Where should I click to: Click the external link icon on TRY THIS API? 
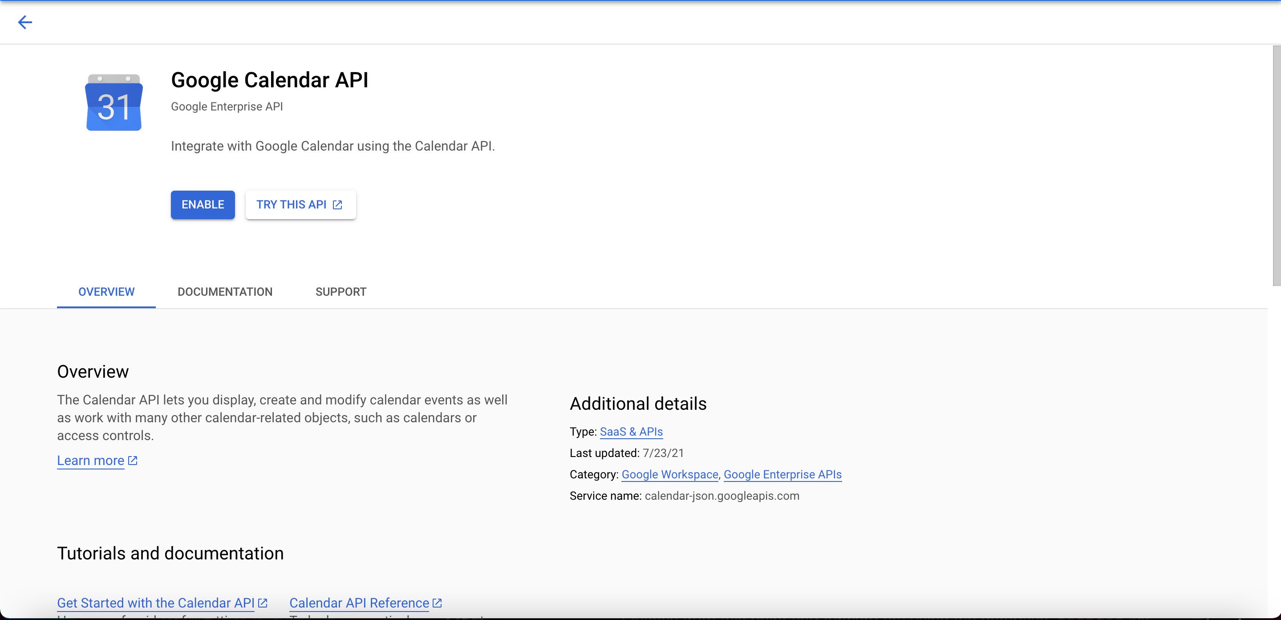338,204
